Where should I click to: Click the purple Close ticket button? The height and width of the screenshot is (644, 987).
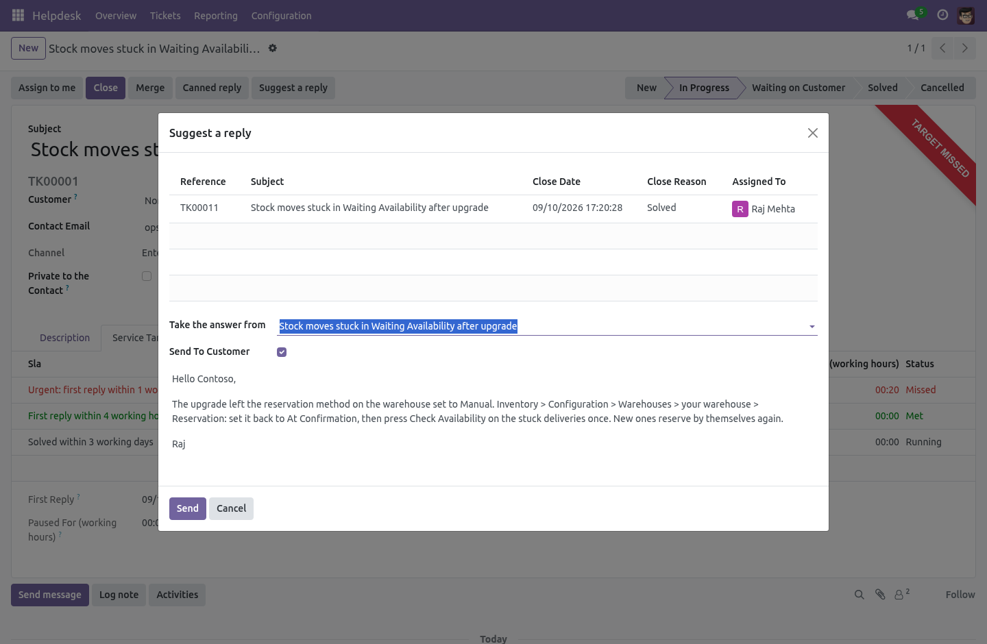click(106, 88)
